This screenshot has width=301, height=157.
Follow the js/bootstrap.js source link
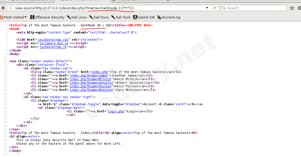point(53,47)
